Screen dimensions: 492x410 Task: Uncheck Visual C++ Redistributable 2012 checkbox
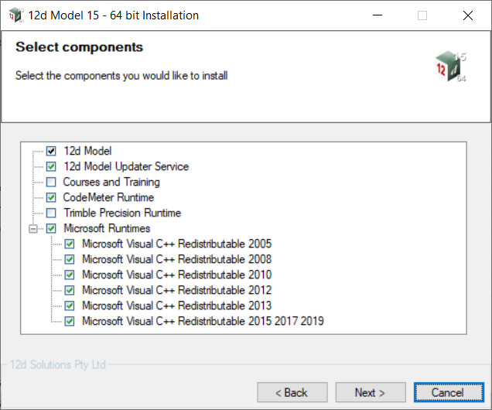click(x=70, y=290)
